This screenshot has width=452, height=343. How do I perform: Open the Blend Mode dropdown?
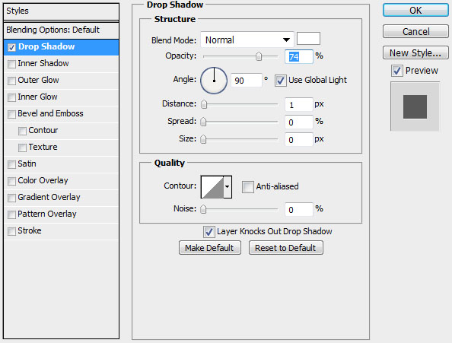point(247,40)
